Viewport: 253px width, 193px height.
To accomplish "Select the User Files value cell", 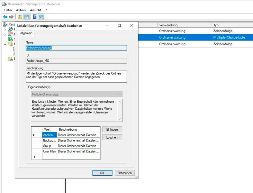I will 50,151.
